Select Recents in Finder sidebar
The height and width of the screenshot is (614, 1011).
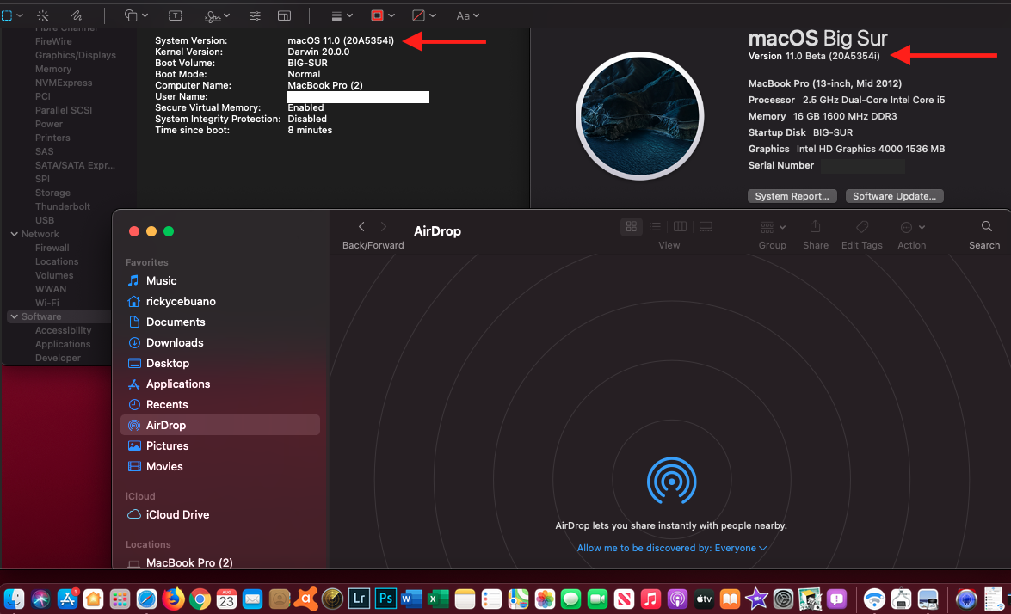(x=220, y=404)
